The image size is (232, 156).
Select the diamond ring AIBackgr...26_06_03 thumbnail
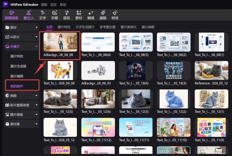(x=98, y=71)
